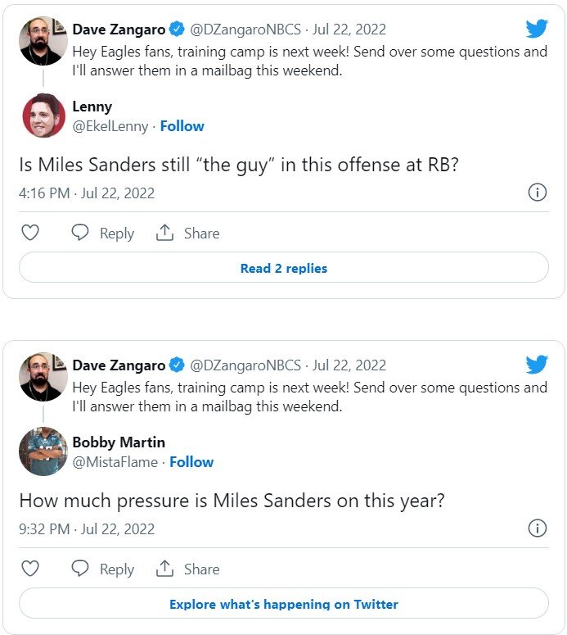Expand Read 2 replies
Screen dimensions: 567x635
(283, 268)
